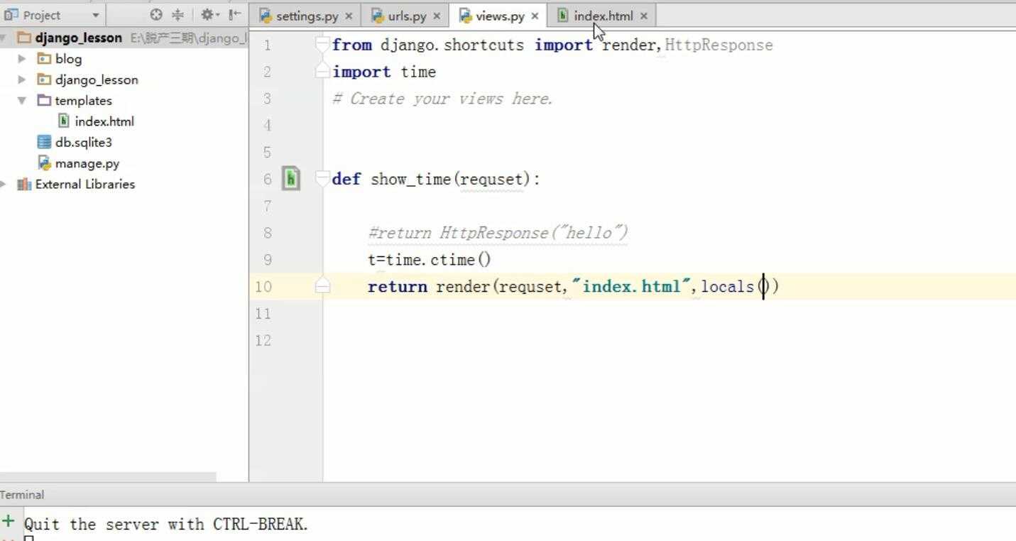Close the urls.py tab
Image resolution: width=1016 pixels, height=541 pixels.
437,16
